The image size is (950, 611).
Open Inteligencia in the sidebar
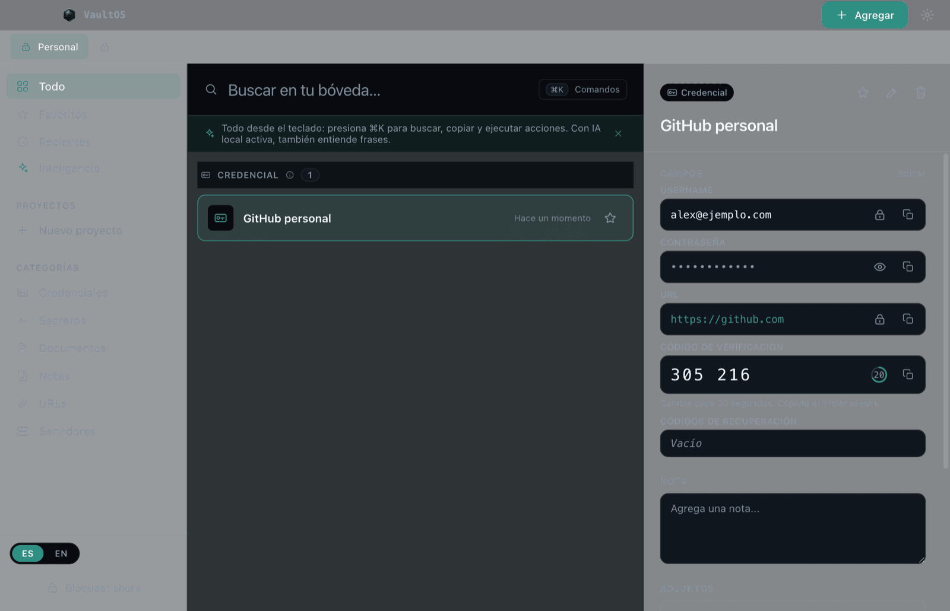(93, 168)
